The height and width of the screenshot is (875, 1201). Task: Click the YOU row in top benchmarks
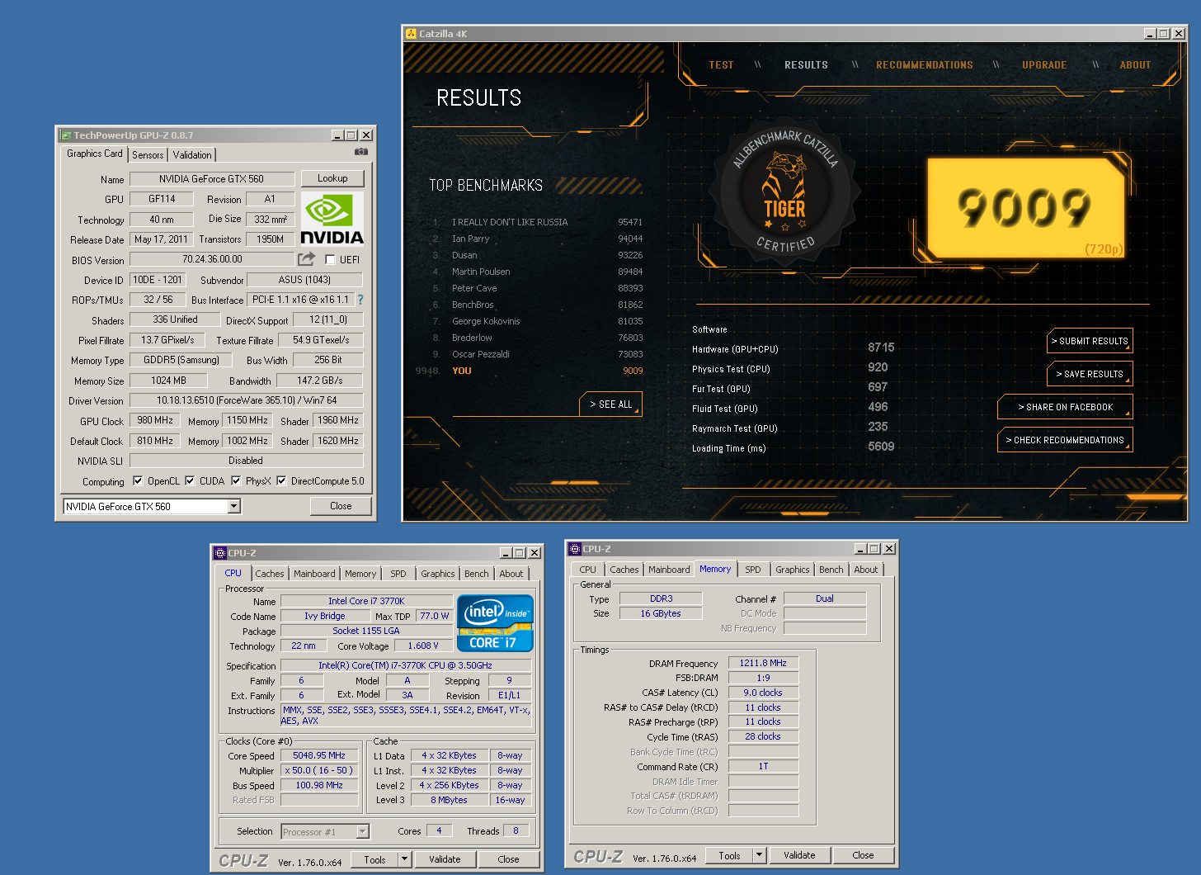coord(529,371)
